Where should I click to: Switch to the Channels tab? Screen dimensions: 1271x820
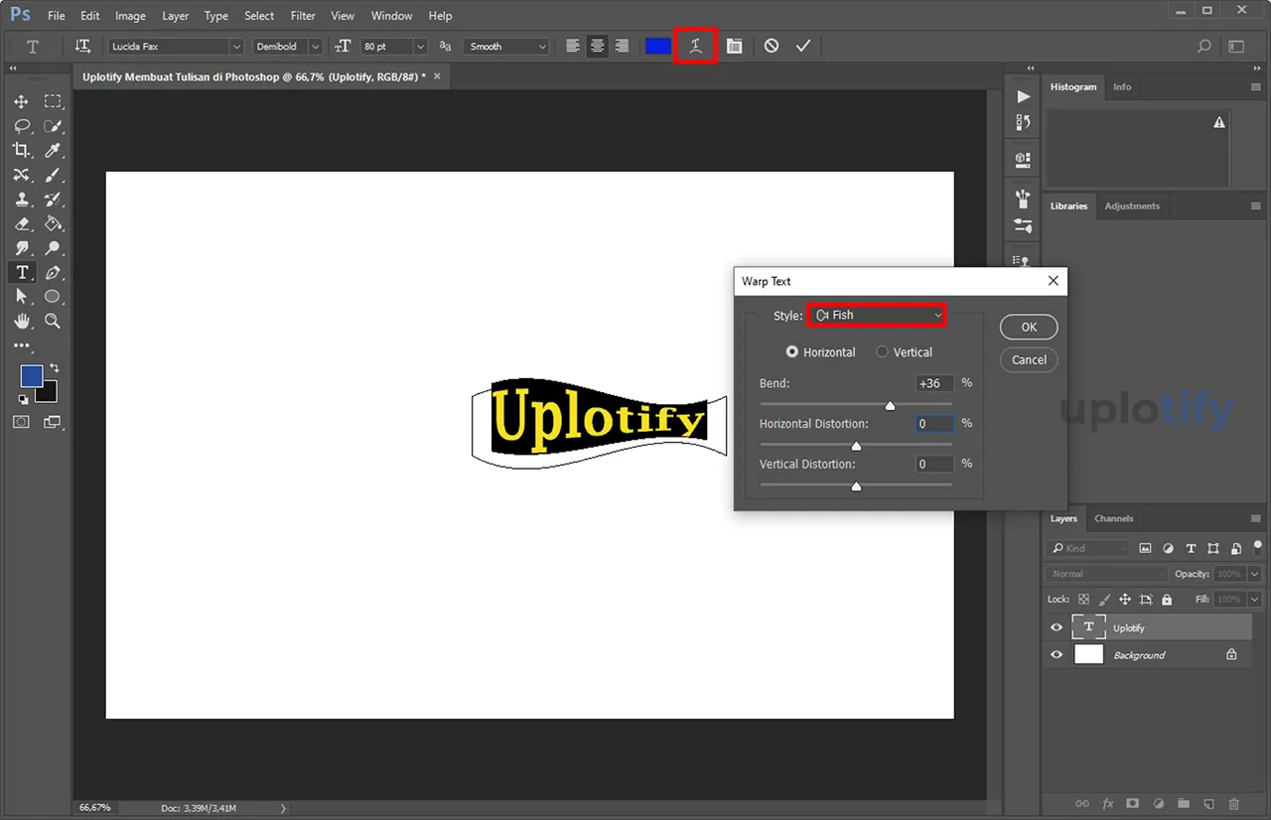pos(1114,518)
